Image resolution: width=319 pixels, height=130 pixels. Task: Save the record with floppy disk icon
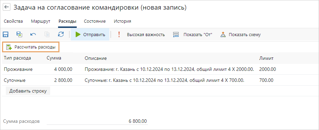coord(6,34)
